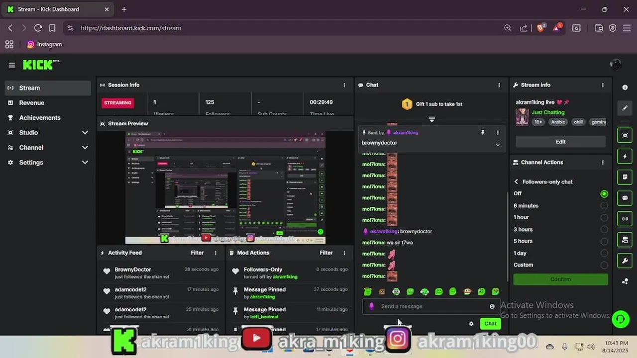Open the taskbar clock showing 10:43 PM
Screen dimensions: 637x358
(x=616, y=347)
